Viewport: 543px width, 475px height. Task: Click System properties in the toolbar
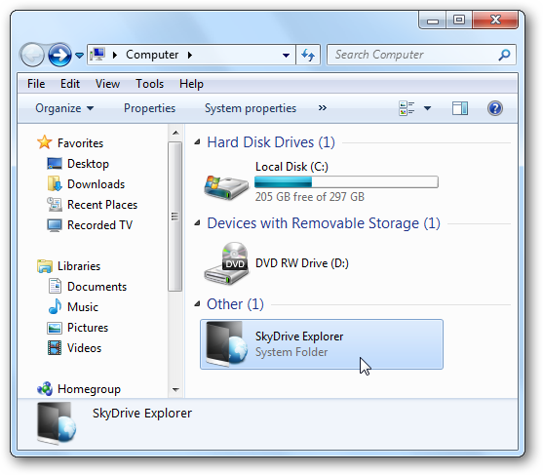point(251,108)
